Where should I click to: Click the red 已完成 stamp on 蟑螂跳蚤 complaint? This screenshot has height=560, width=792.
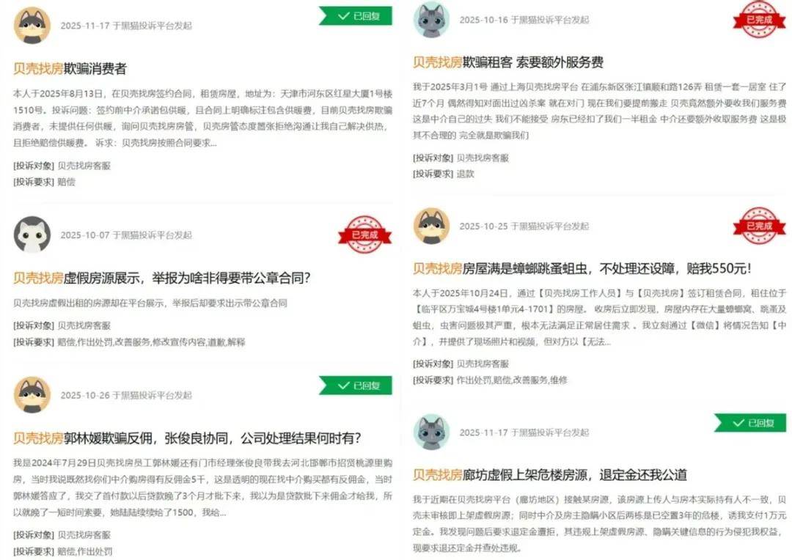[x=760, y=225]
